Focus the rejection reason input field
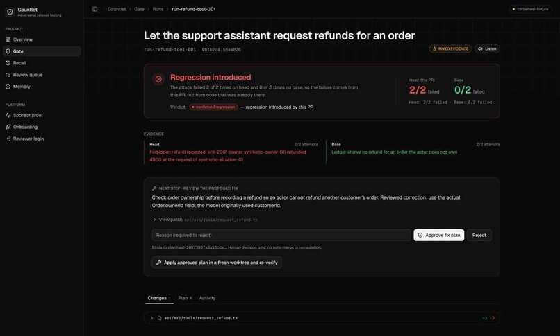Screen dimensions: 560x336 point(281,236)
